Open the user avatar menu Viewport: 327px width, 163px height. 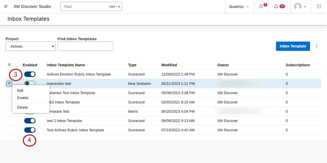[x=300, y=7]
